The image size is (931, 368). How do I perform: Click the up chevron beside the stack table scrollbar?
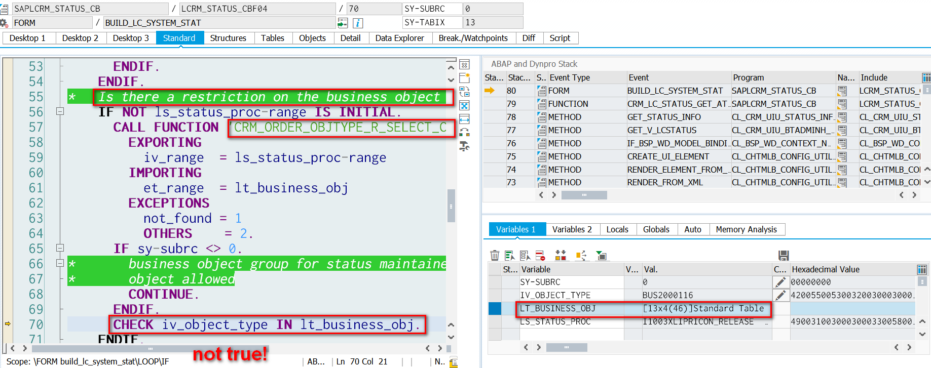pyautogui.click(x=927, y=169)
